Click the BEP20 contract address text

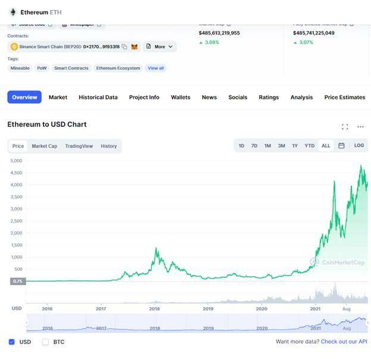101,46
